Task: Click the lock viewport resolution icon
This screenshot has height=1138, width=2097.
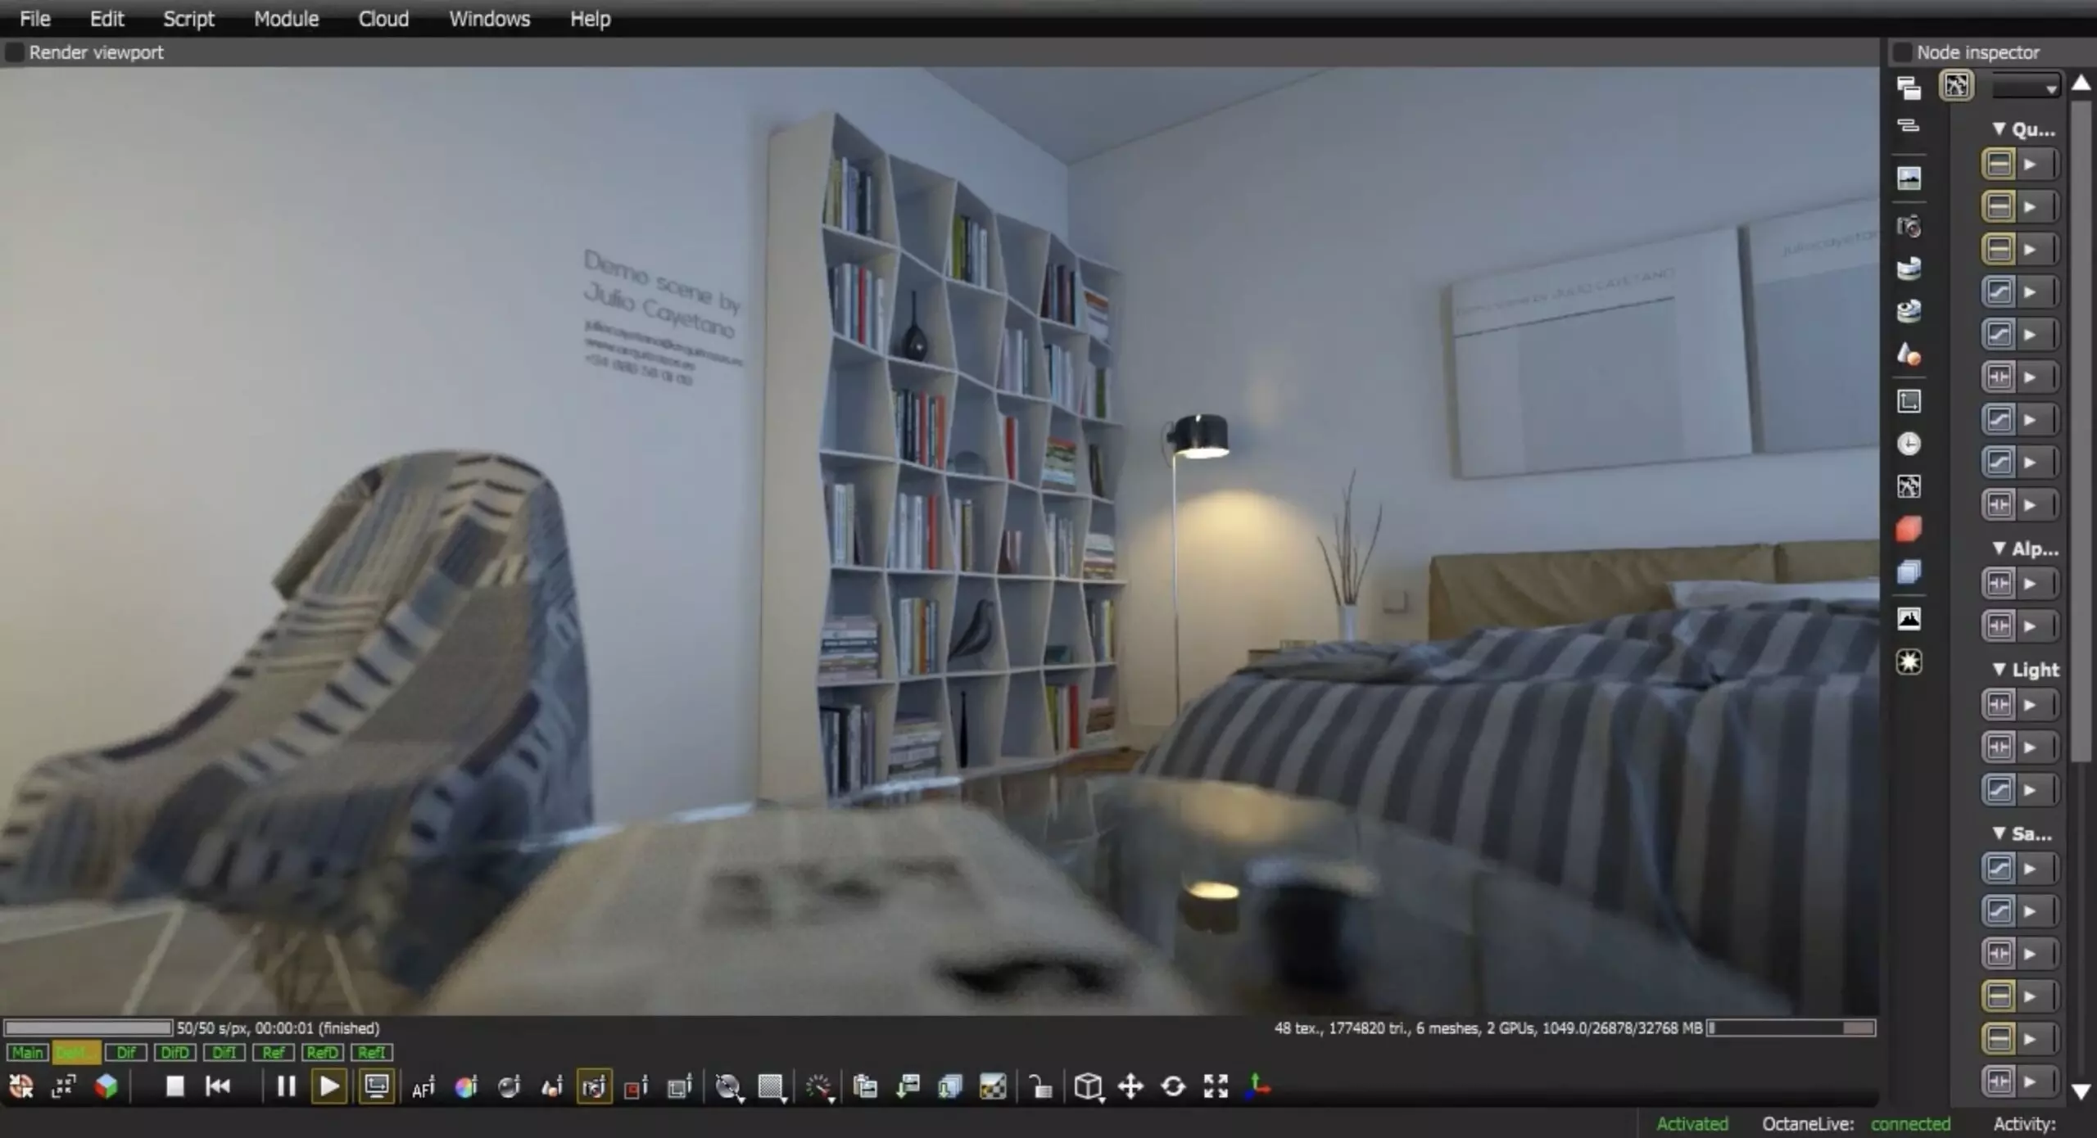Action: pyautogui.click(x=1039, y=1087)
